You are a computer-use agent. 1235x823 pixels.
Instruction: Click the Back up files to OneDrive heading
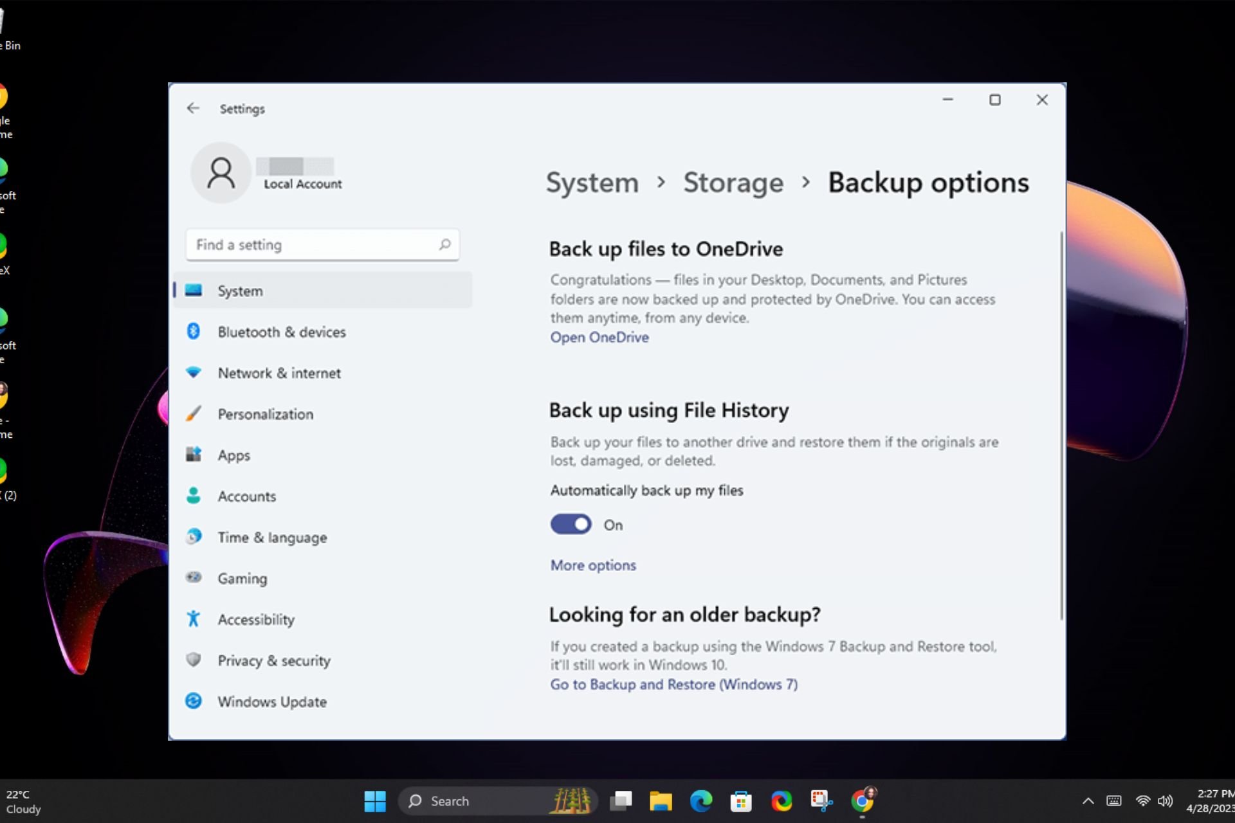click(666, 249)
